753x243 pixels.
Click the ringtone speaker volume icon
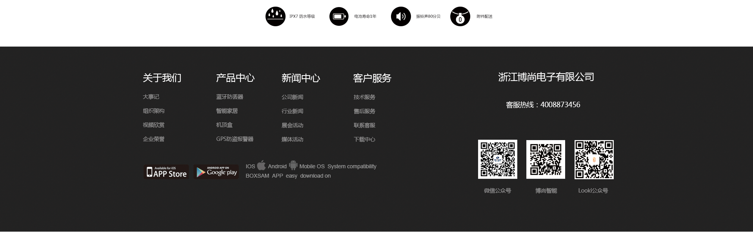click(400, 16)
